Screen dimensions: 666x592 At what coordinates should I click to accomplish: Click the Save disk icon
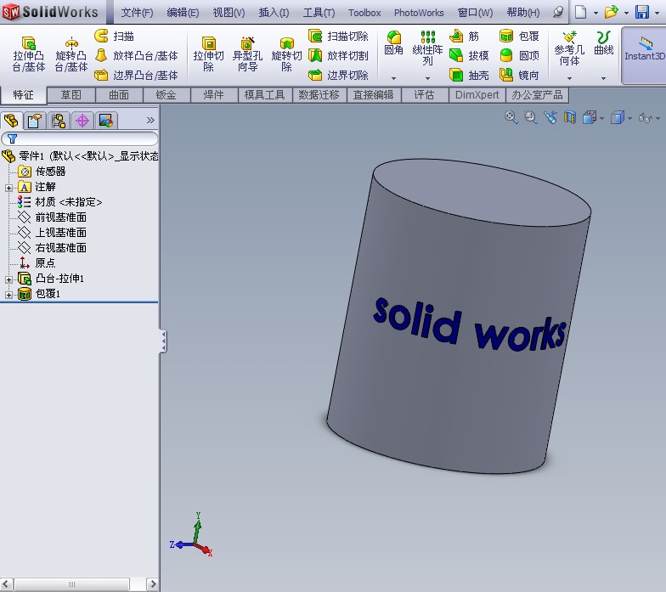click(642, 12)
